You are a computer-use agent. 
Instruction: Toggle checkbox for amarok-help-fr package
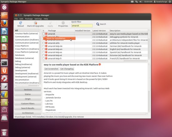coord(43,59)
